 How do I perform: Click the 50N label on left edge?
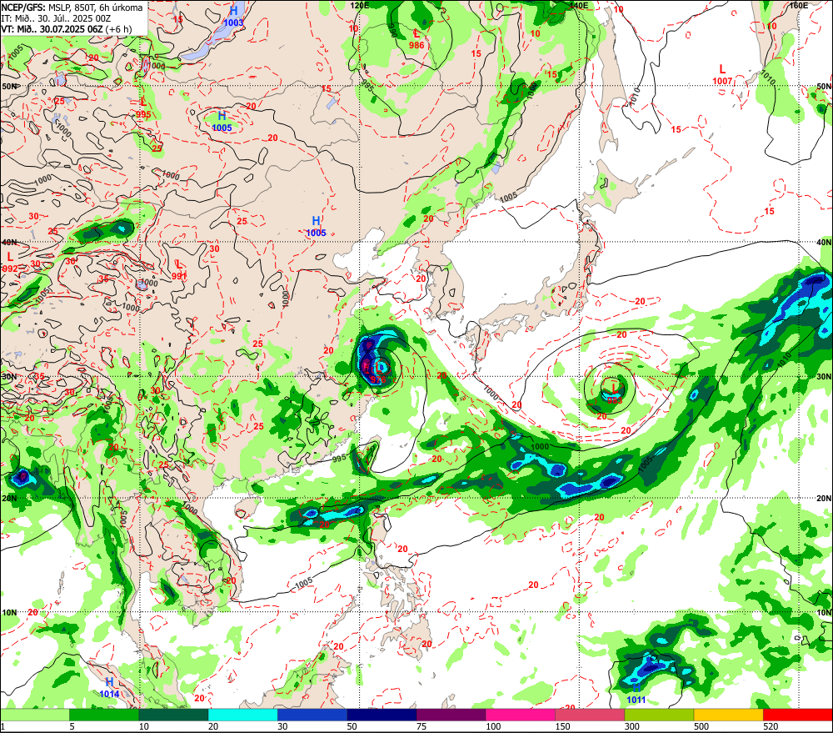9,86
